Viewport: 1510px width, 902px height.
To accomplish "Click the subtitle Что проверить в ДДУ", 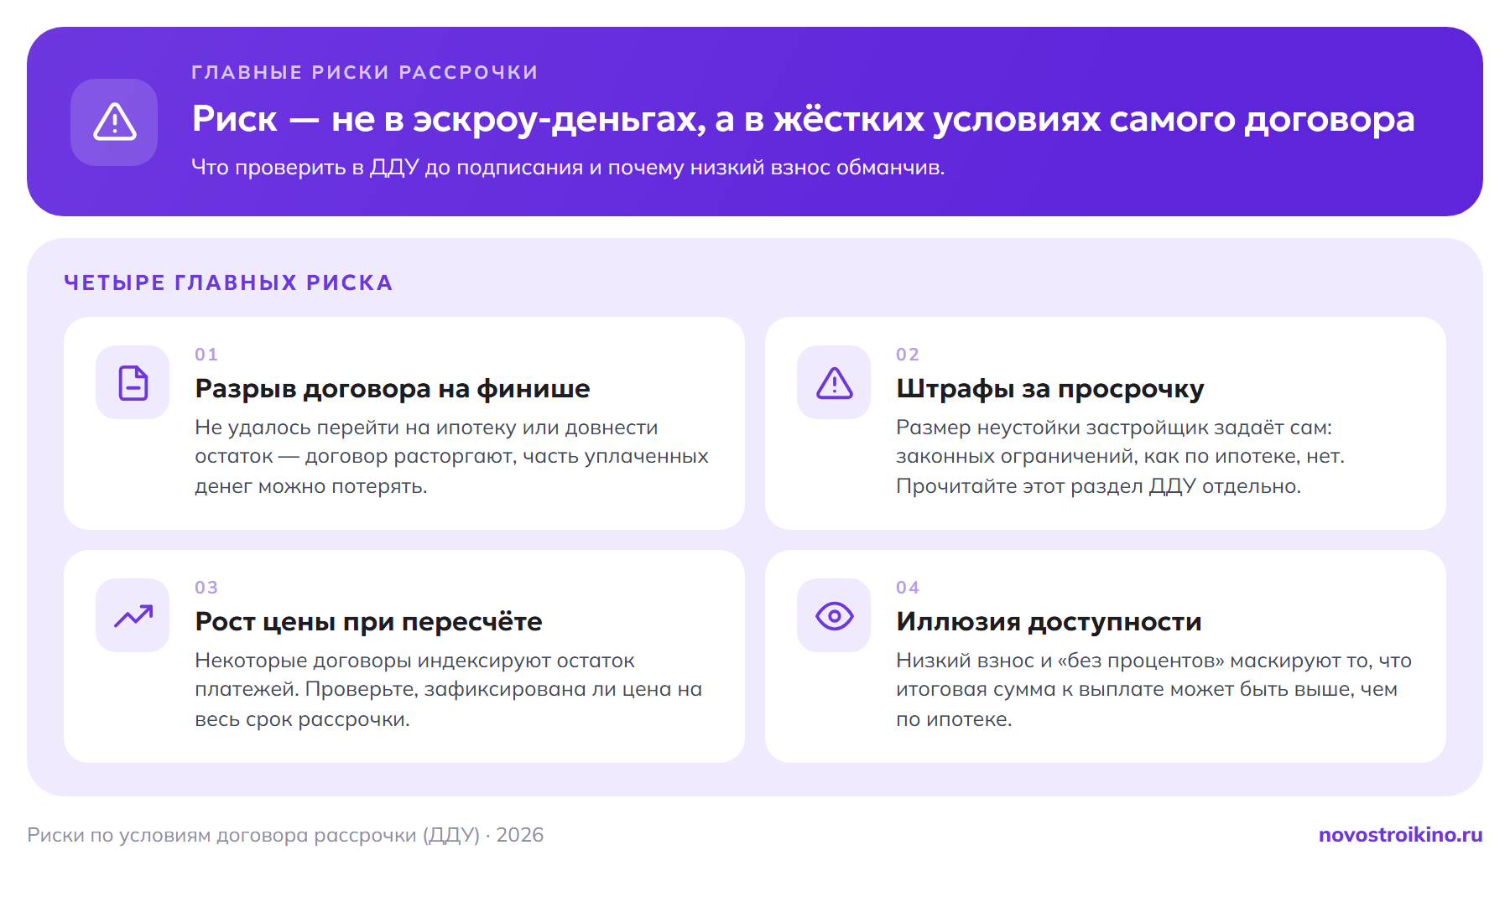I will click(x=568, y=167).
